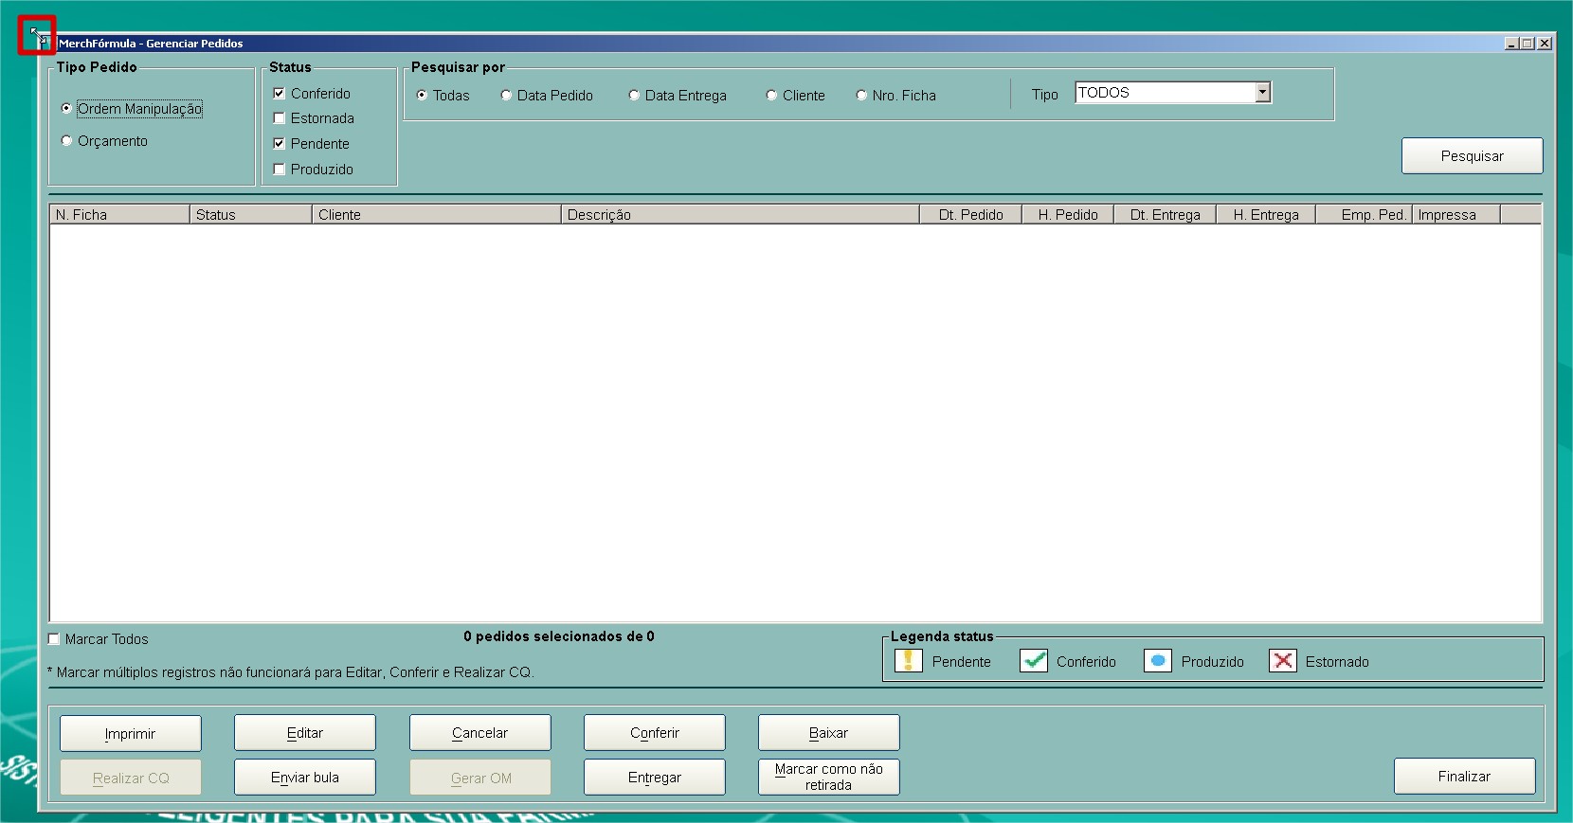This screenshot has width=1573, height=823.
Task: Click the Estornado red X legend icon
Action: [1282, 660]
